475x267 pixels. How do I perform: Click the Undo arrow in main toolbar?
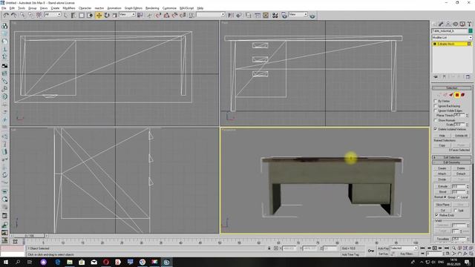(x=6, y=15)
